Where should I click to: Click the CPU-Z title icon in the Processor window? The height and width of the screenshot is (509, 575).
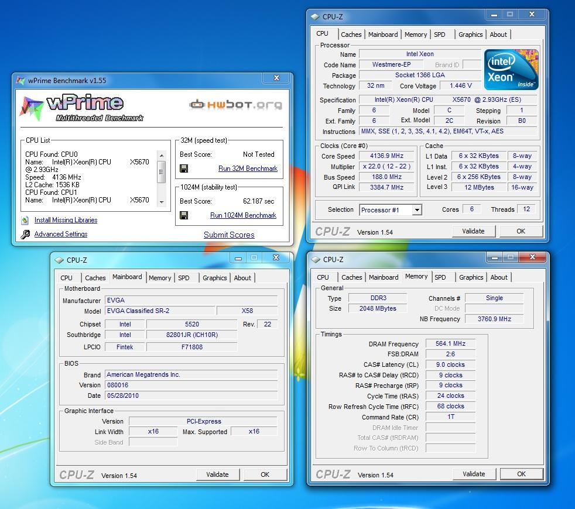point(315,17)
